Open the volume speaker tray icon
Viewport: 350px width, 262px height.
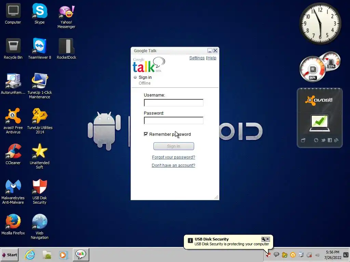pyautogui.click(x=318, y=255)
